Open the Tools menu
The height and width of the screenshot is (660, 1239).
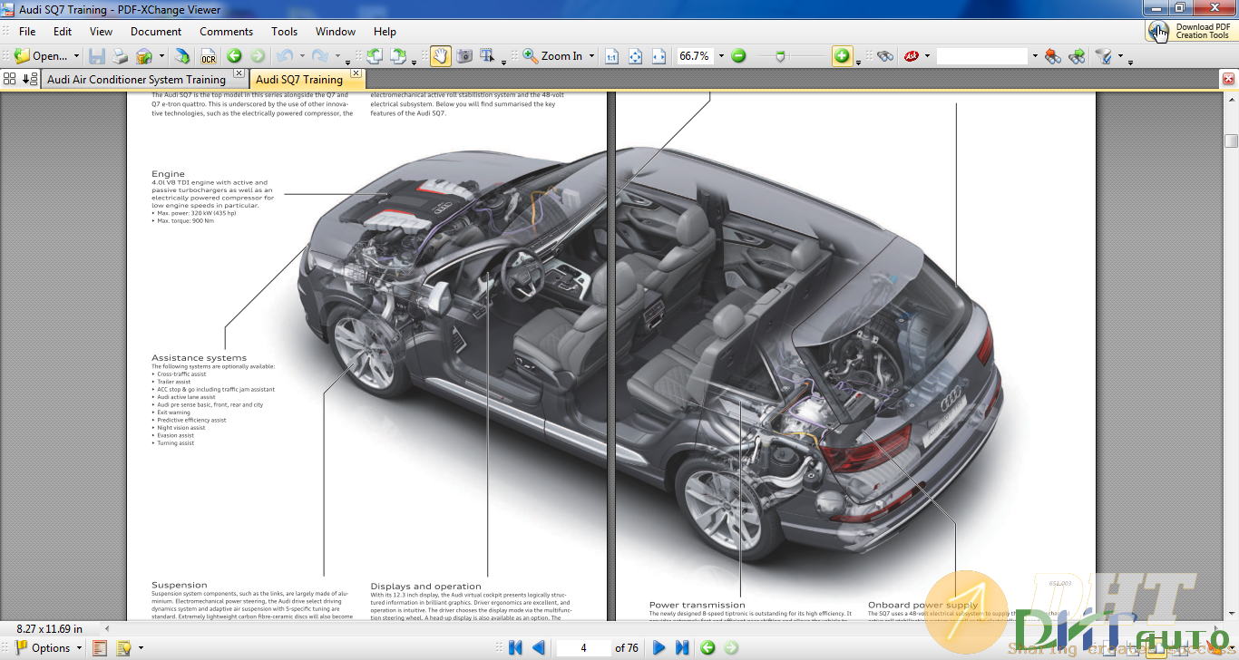pos(284,31)
